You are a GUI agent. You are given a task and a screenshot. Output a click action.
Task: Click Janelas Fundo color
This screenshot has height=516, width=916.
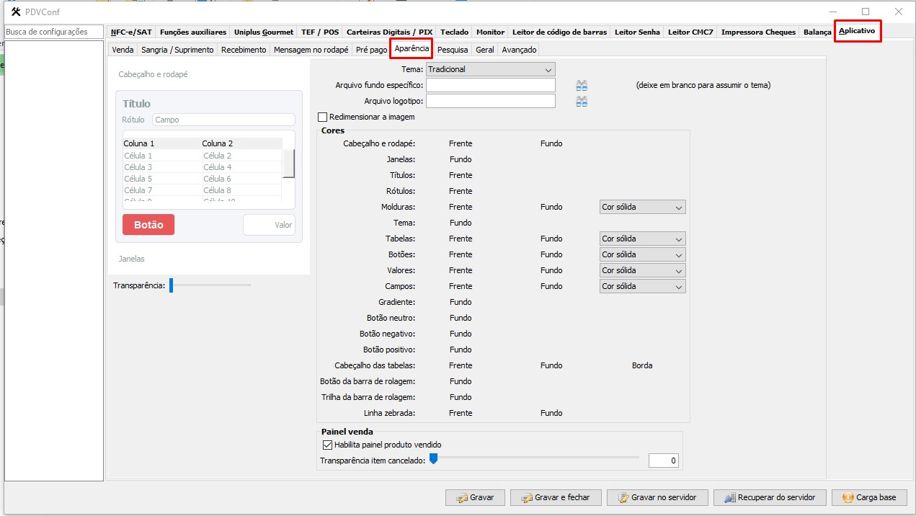coord(461,159)
